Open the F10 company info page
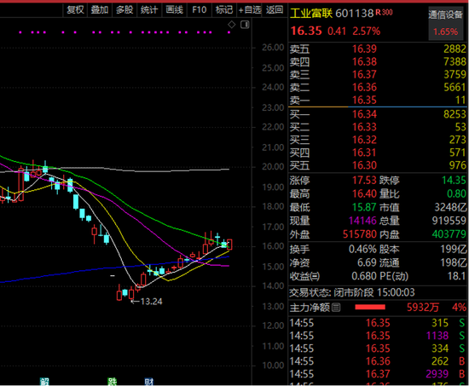 [x=200, y=10]
